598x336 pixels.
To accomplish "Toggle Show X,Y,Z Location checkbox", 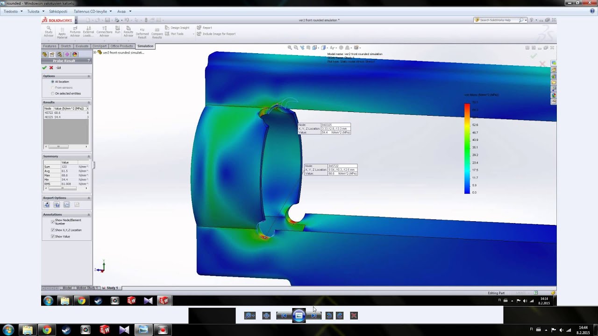I will [52, 230].
